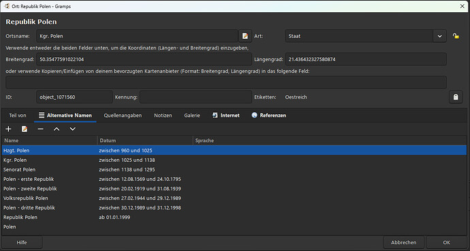Toggle the privacy lock next to Art

(x=456, y=36)
